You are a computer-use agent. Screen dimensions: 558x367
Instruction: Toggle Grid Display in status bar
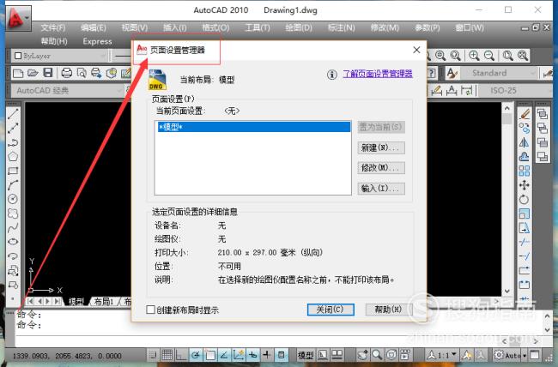click(167, 354)
